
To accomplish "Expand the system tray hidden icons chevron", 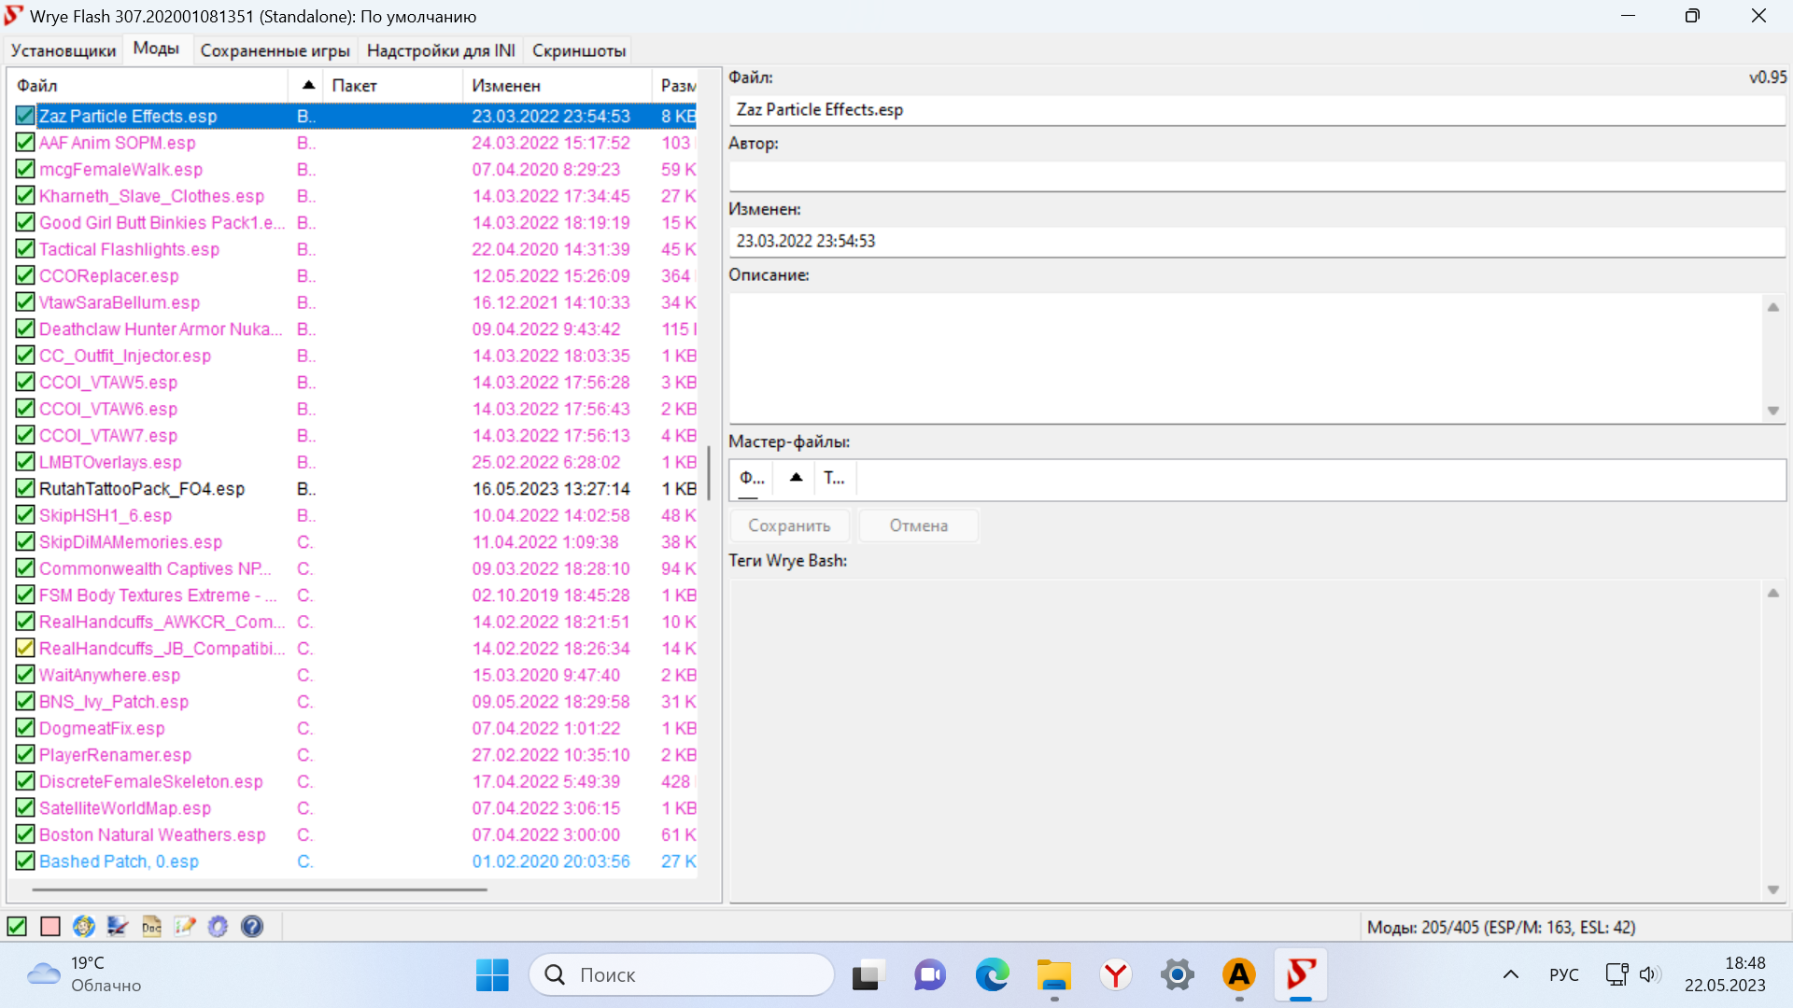I will point(1510,975).
